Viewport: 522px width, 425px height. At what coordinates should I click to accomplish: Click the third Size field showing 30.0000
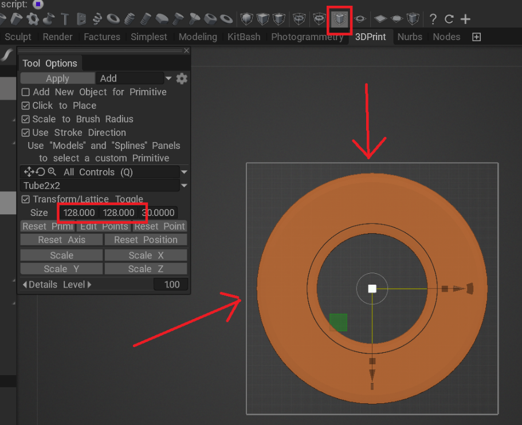click(x=159, y=213)
